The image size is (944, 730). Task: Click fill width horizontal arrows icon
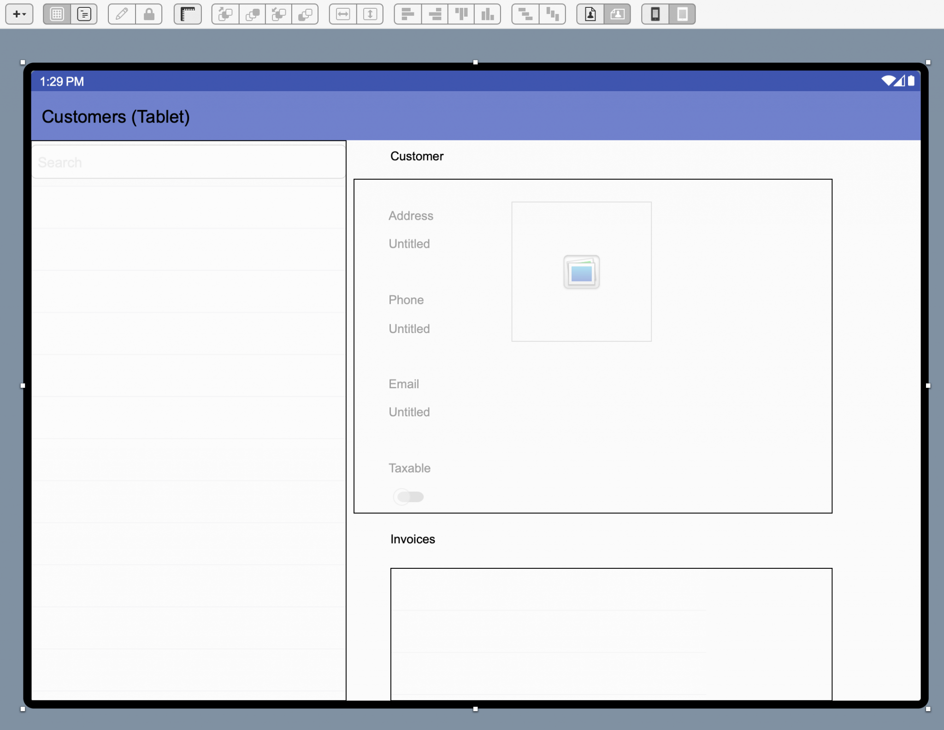tap(343, 14)
